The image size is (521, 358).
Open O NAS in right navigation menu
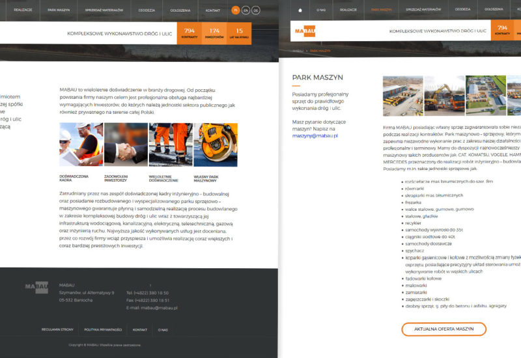pos(321,10)
